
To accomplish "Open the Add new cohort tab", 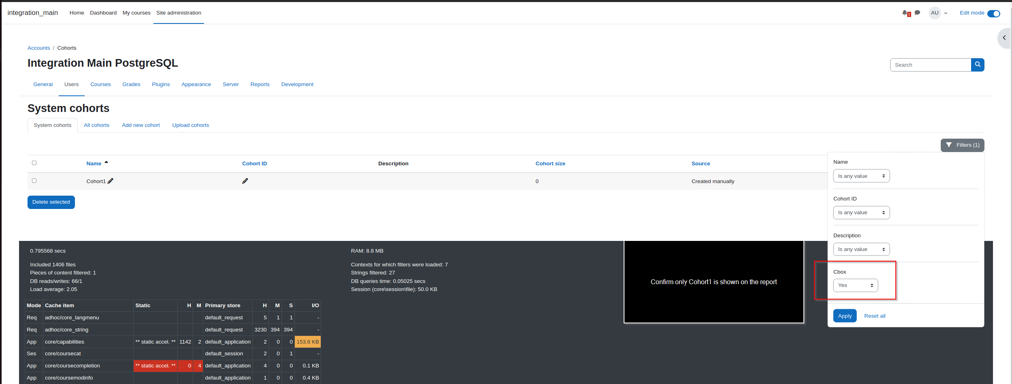I will [x=141, y=125].
